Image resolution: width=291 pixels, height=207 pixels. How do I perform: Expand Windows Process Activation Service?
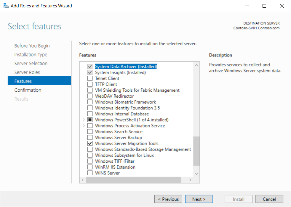(x=84, y=125)
